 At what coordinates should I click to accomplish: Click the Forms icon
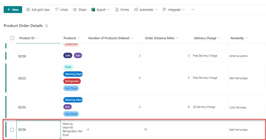(x=117, y=10)
